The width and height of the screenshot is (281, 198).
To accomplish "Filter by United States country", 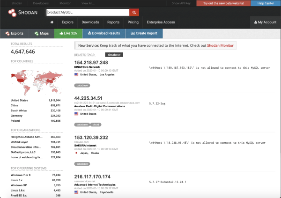I will coord(19,100).
